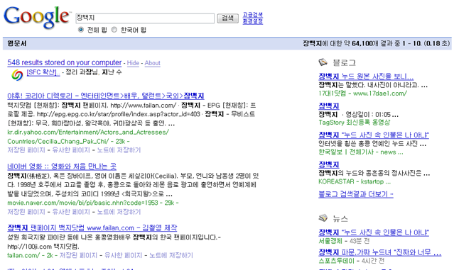
Task: Open the 장백지 팬페이지 백지닷컴 result title
Action: 92,228
